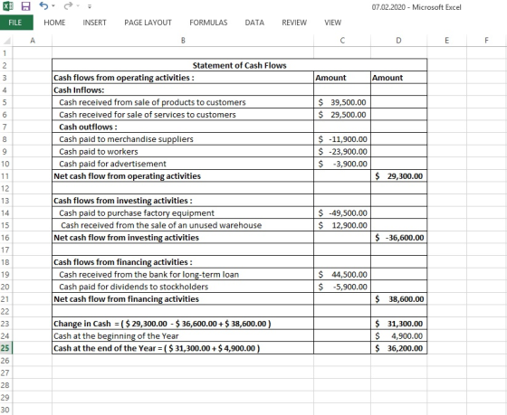The width and height of the screenshot is (507, 415).
Task: Click the $ -11,900.00 amount cell
Action: point(342,139)
